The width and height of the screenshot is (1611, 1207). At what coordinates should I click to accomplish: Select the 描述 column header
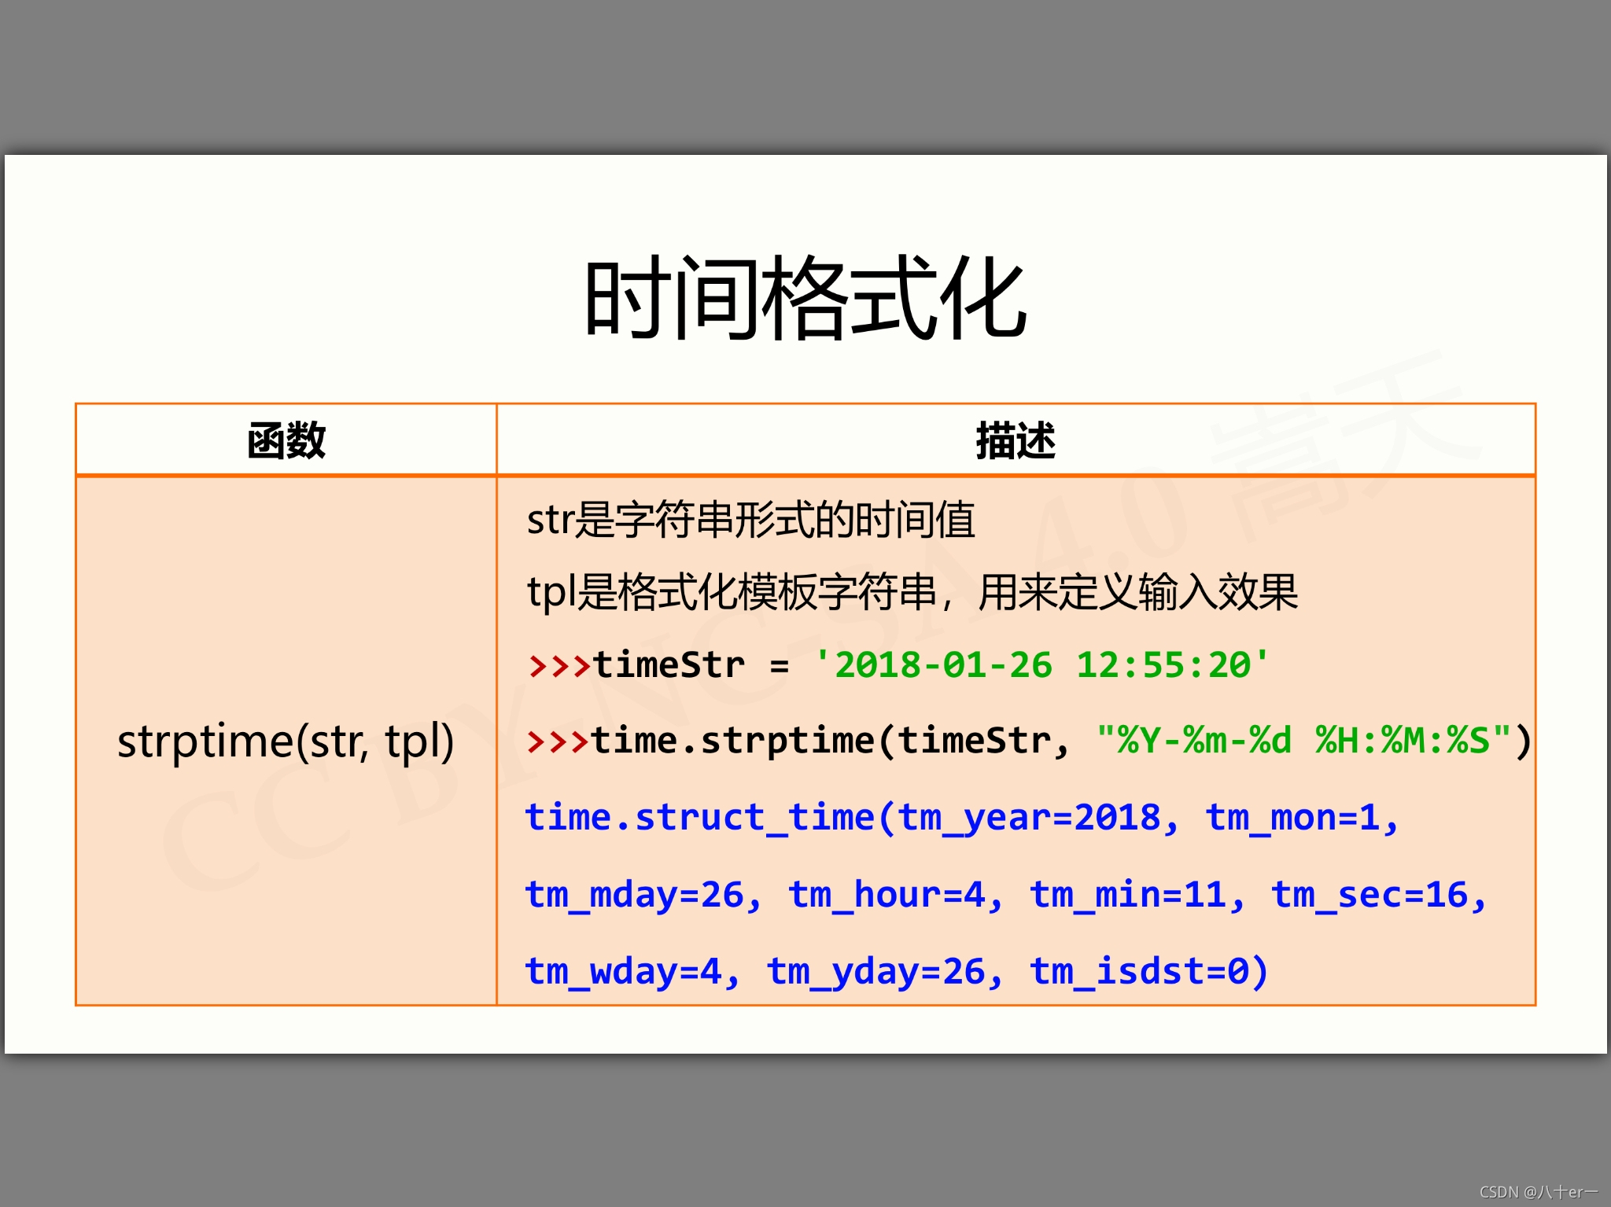1016,440
